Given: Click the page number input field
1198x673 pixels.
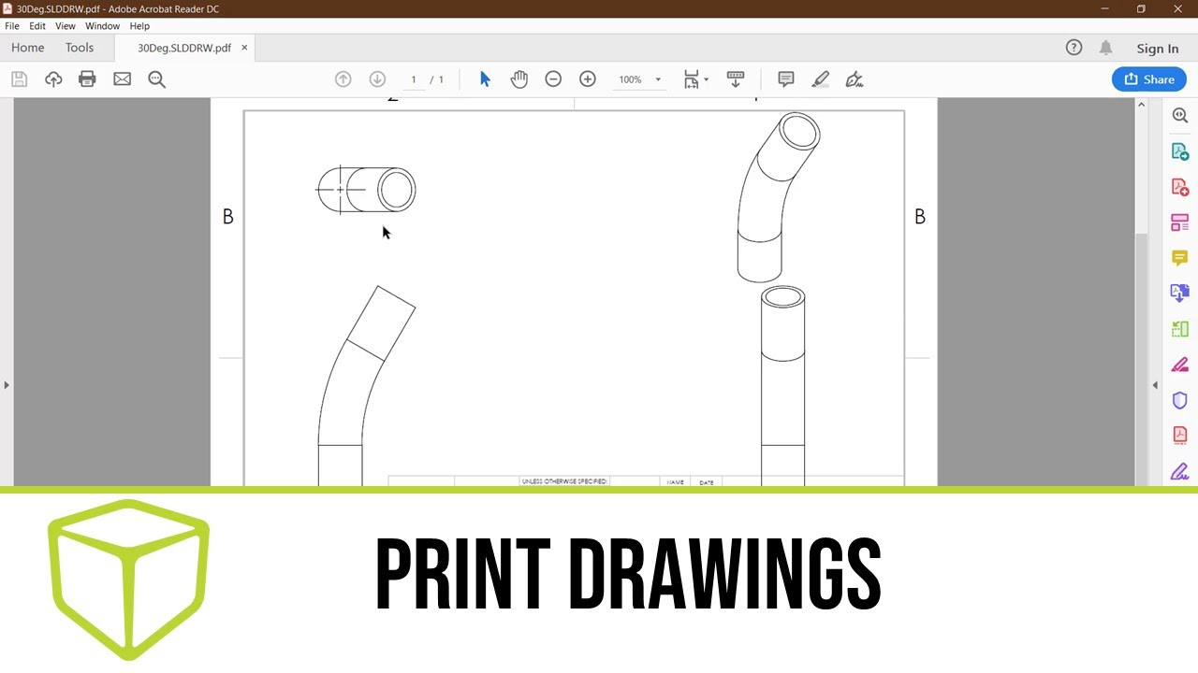Looking at the screenshot, I should [414, 79].
